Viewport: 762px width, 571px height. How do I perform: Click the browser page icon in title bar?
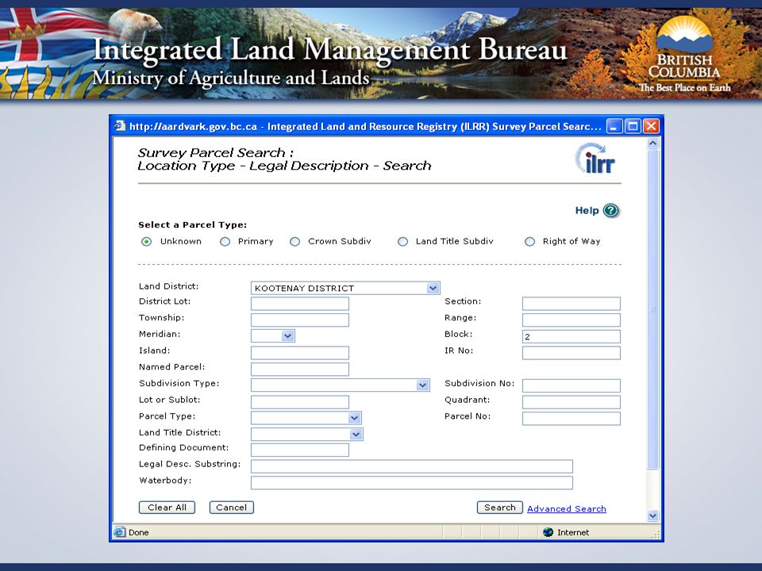(x=120, y=126)
